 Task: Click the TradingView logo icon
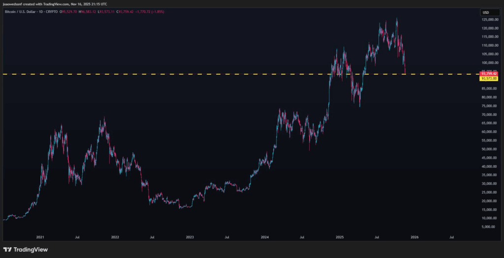coord(7,249)
